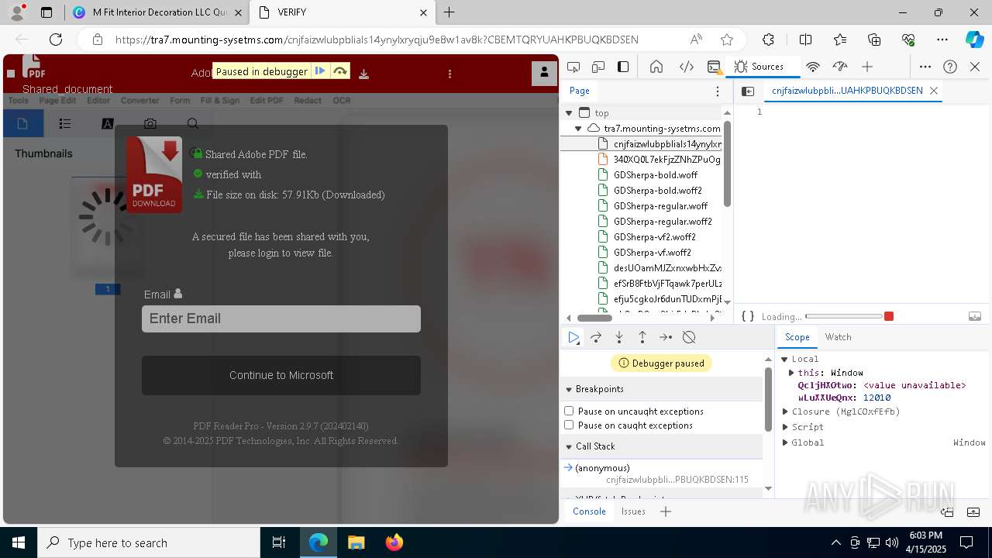Click the PDF download arrow icon
This screenshot has width=992, height=558.
(363, 74)
